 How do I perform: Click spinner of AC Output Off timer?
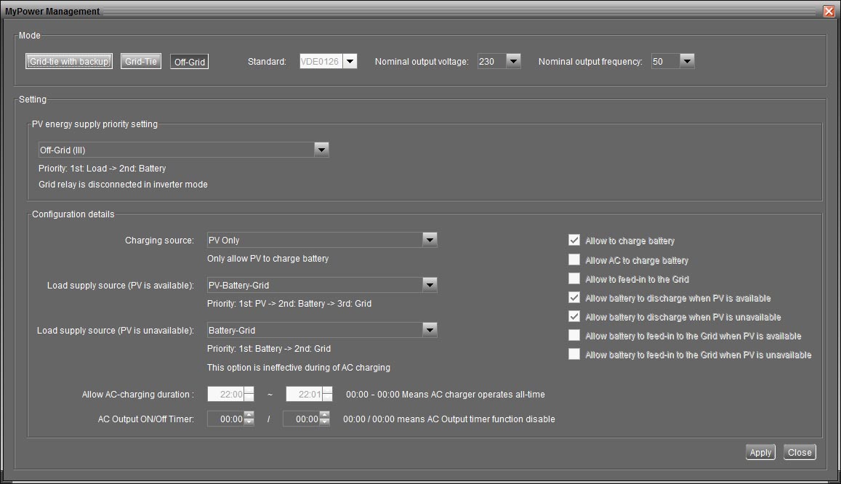pos(324,419)
